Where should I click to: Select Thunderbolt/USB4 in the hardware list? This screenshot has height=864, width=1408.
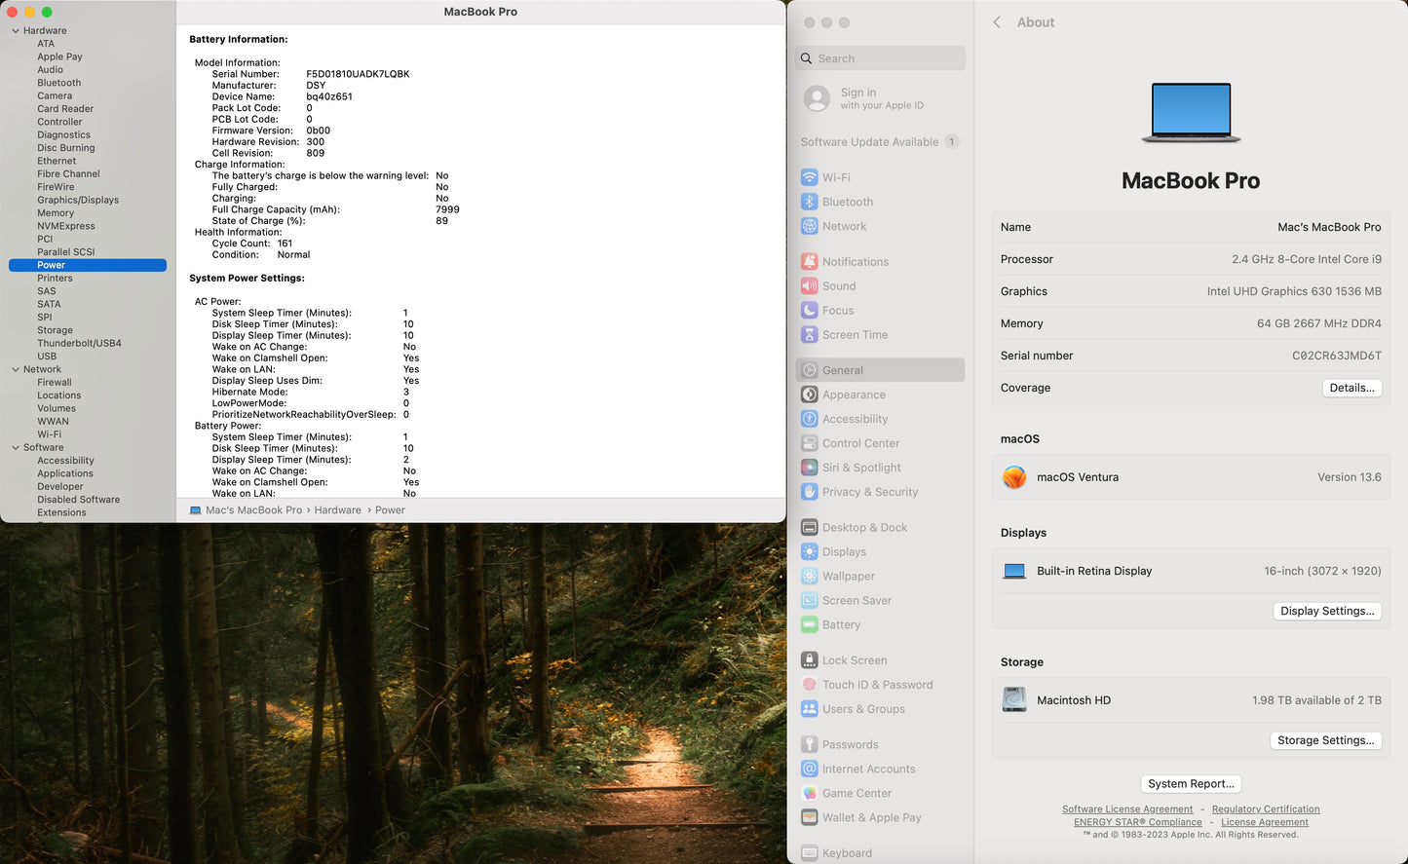(x=79, y=343)
